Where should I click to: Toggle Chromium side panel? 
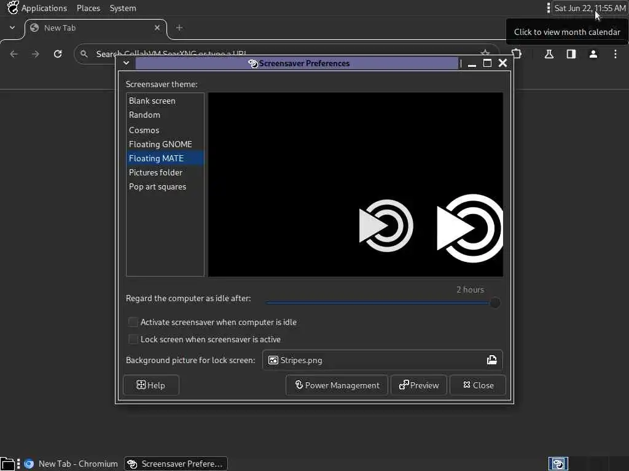[x=571, y=54]
